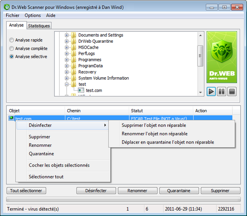Click the Recovery folder icon
The height and width of the screenshot is (216, 247).
click(74, 72)
